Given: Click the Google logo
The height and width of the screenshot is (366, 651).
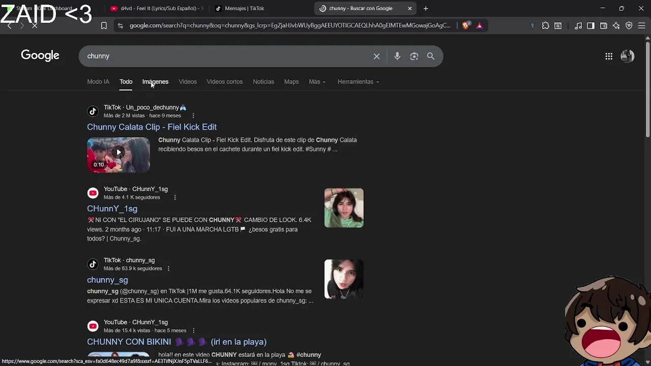Looking at the screenshot, I should 40,55.
